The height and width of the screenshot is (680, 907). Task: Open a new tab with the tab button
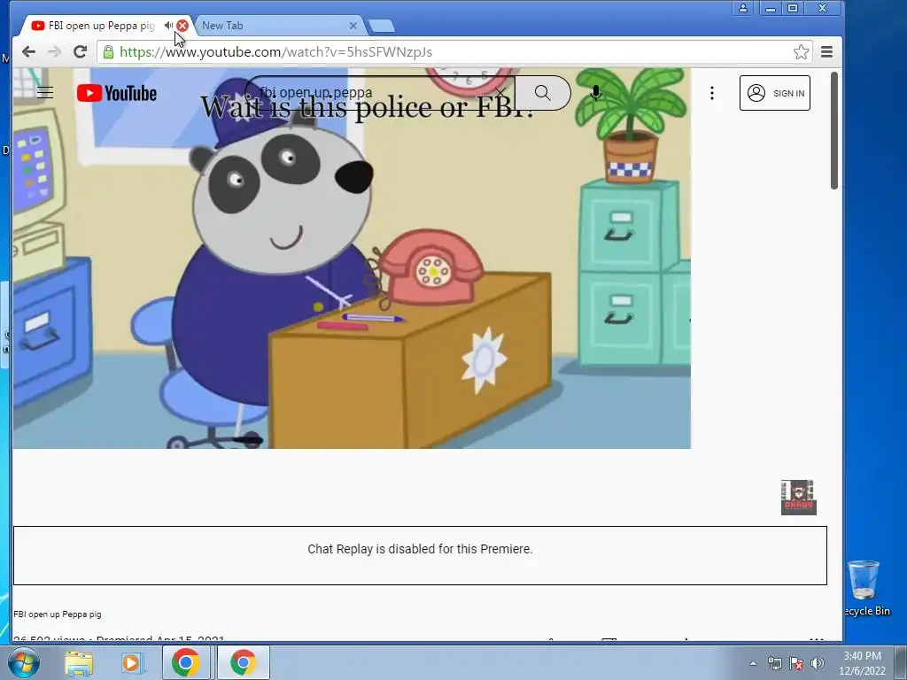tap(381, 26)
